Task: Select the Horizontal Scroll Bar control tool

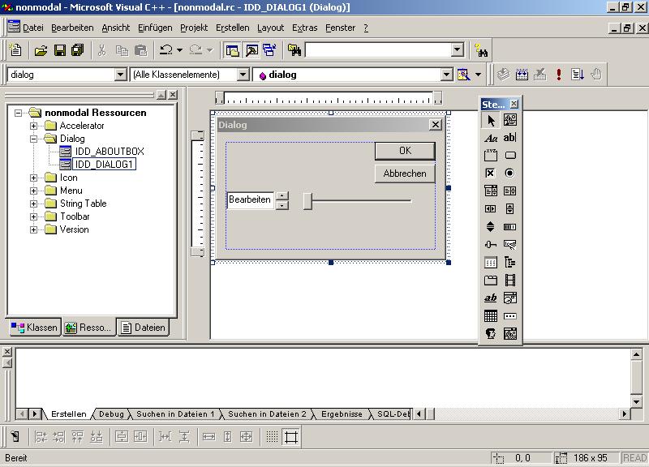Action: (491, 209)
